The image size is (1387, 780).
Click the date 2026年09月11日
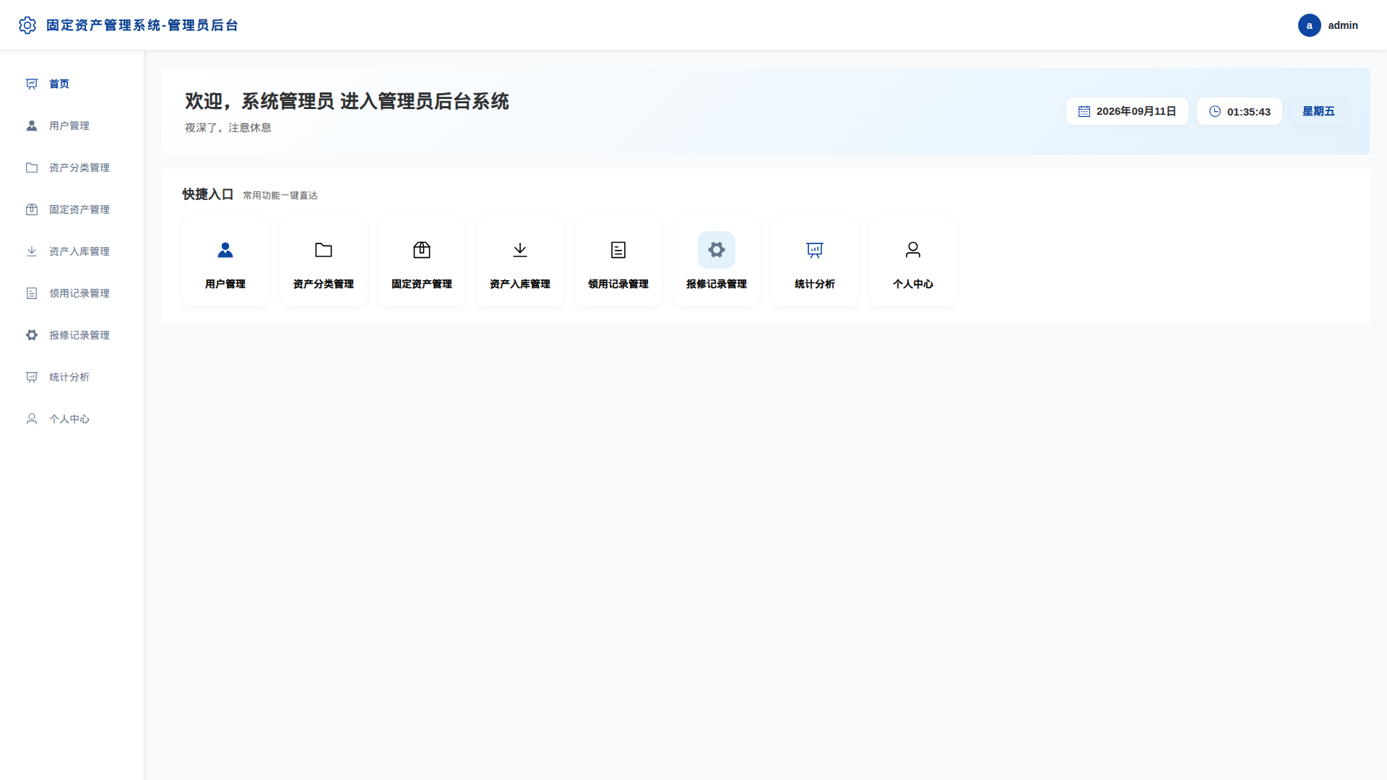[x=1136, y=111]
